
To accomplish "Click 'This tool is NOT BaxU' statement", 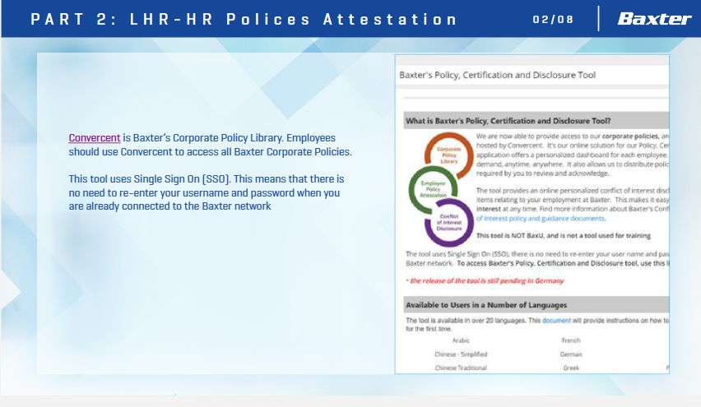I will pos(564,235).
